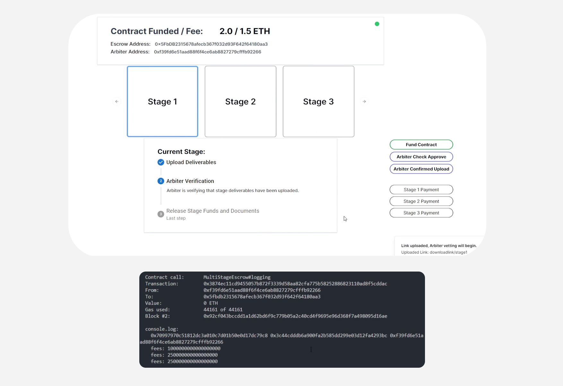Click the Arbiter Address value
The height and width of the screenshot is (386, 563).
coord(207,52)
